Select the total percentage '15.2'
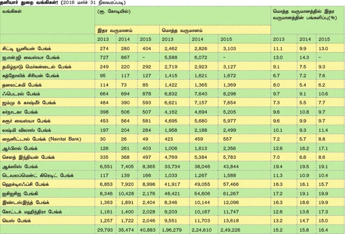 pyautogui.click(x=278, y=230)
